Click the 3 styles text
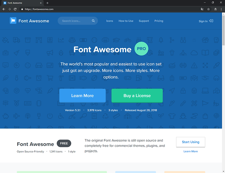The image size is (225, 173). (x=113, y=110)
